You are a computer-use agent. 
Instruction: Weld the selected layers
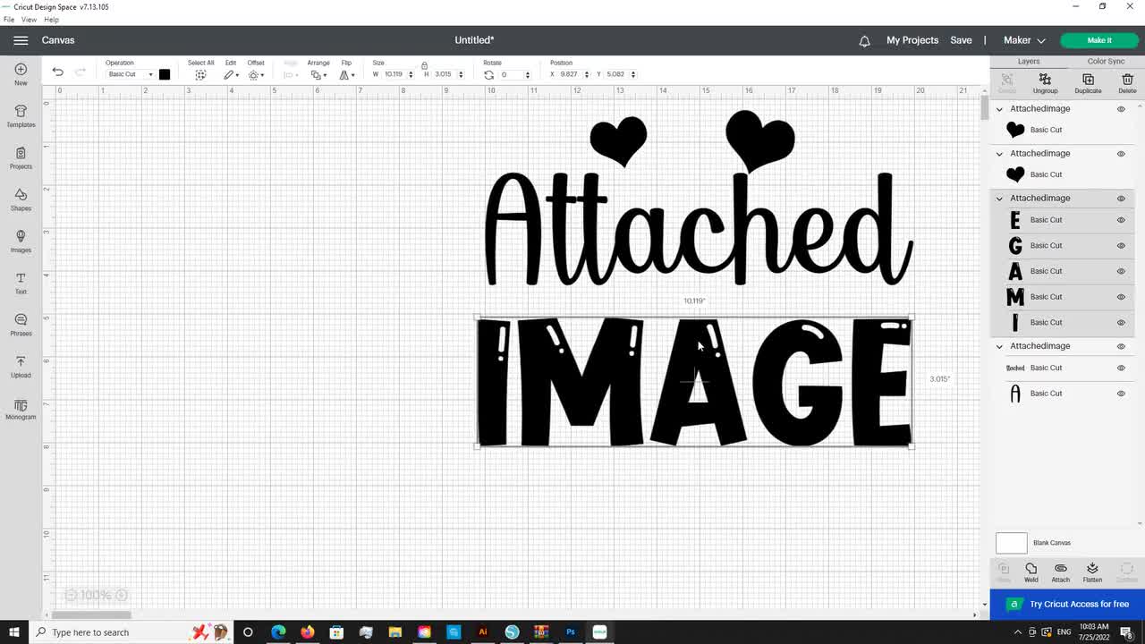[1030, 572]
